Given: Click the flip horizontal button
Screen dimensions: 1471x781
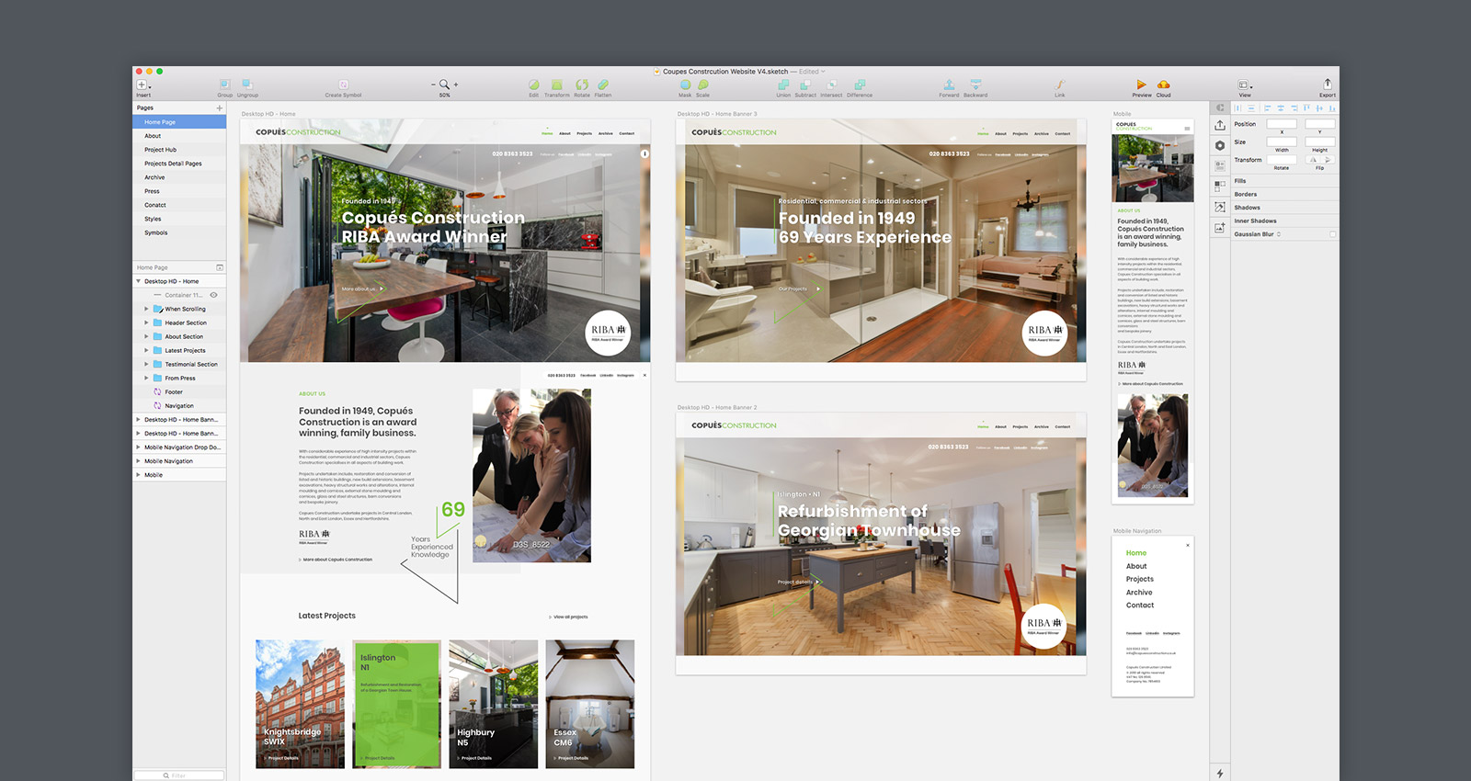Looking at the screenshot, I should pos(1313,160).
